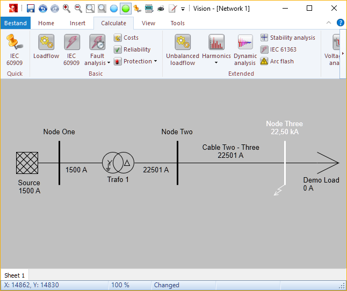Select the Source grid symbol
The width and height of the screenshot is (347, 291).
tap(27, 163)
